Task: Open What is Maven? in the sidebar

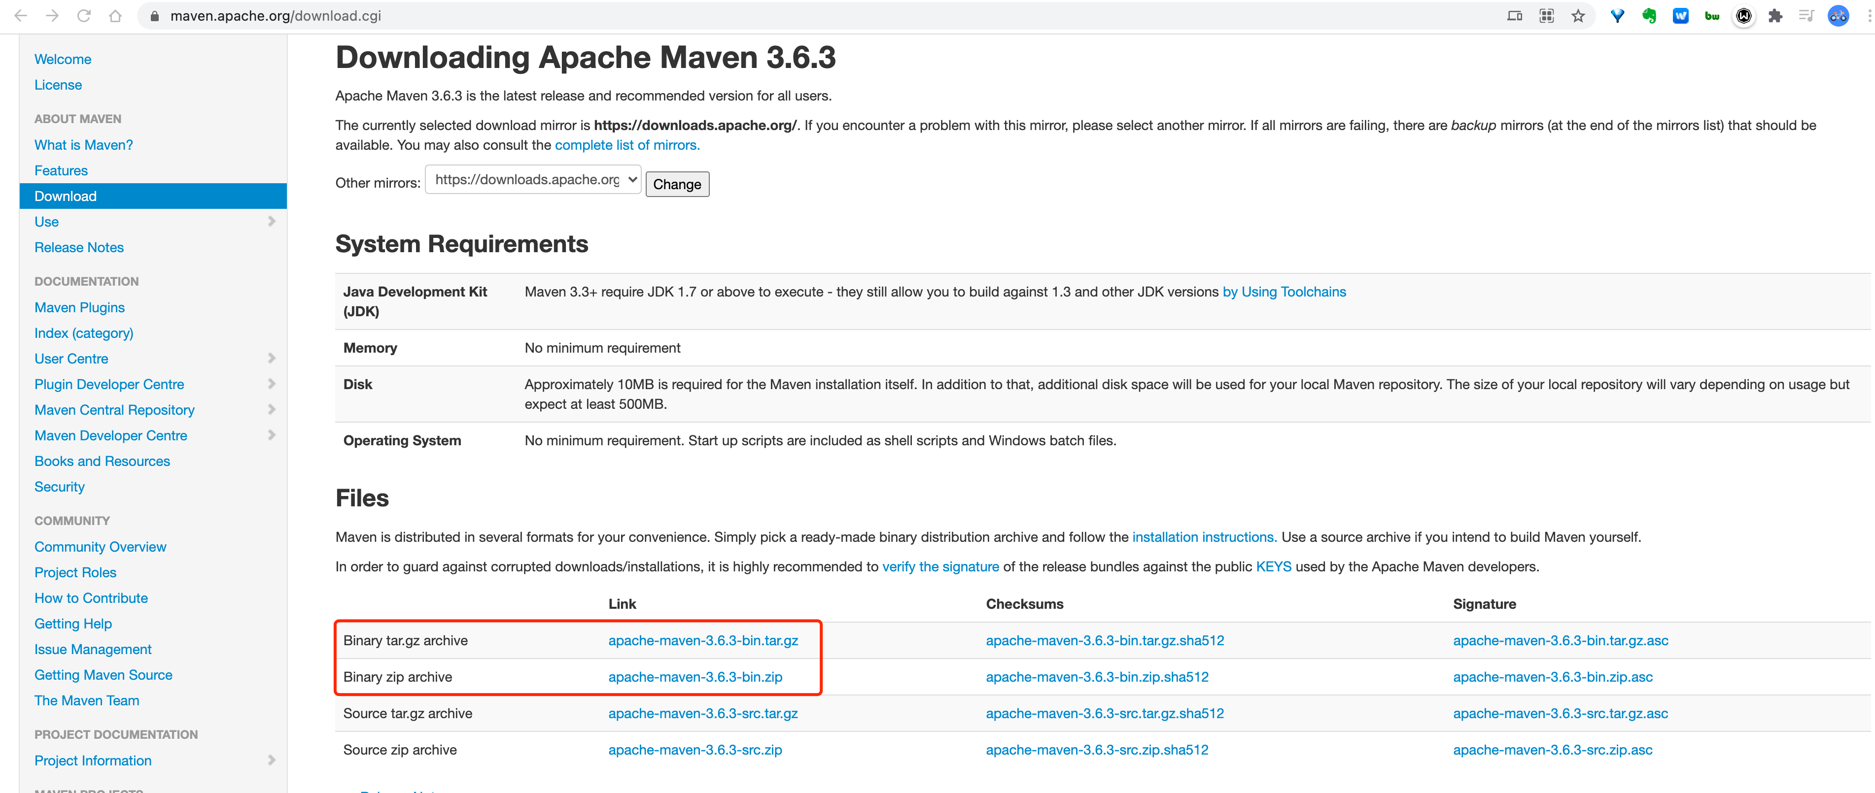Action: coord(84,145)
